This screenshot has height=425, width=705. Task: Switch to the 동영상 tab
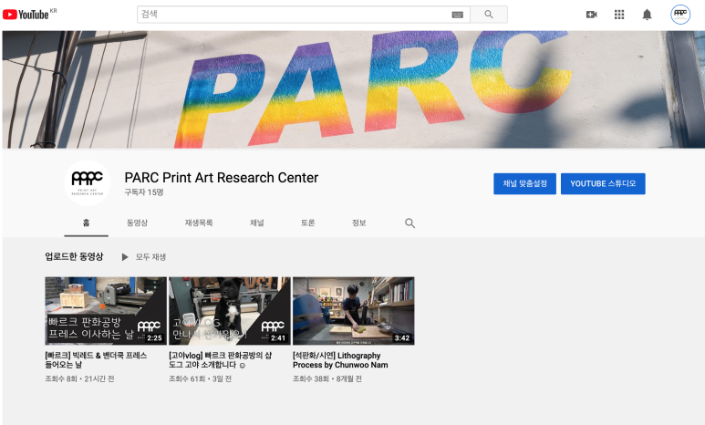[x=137, y=223]
